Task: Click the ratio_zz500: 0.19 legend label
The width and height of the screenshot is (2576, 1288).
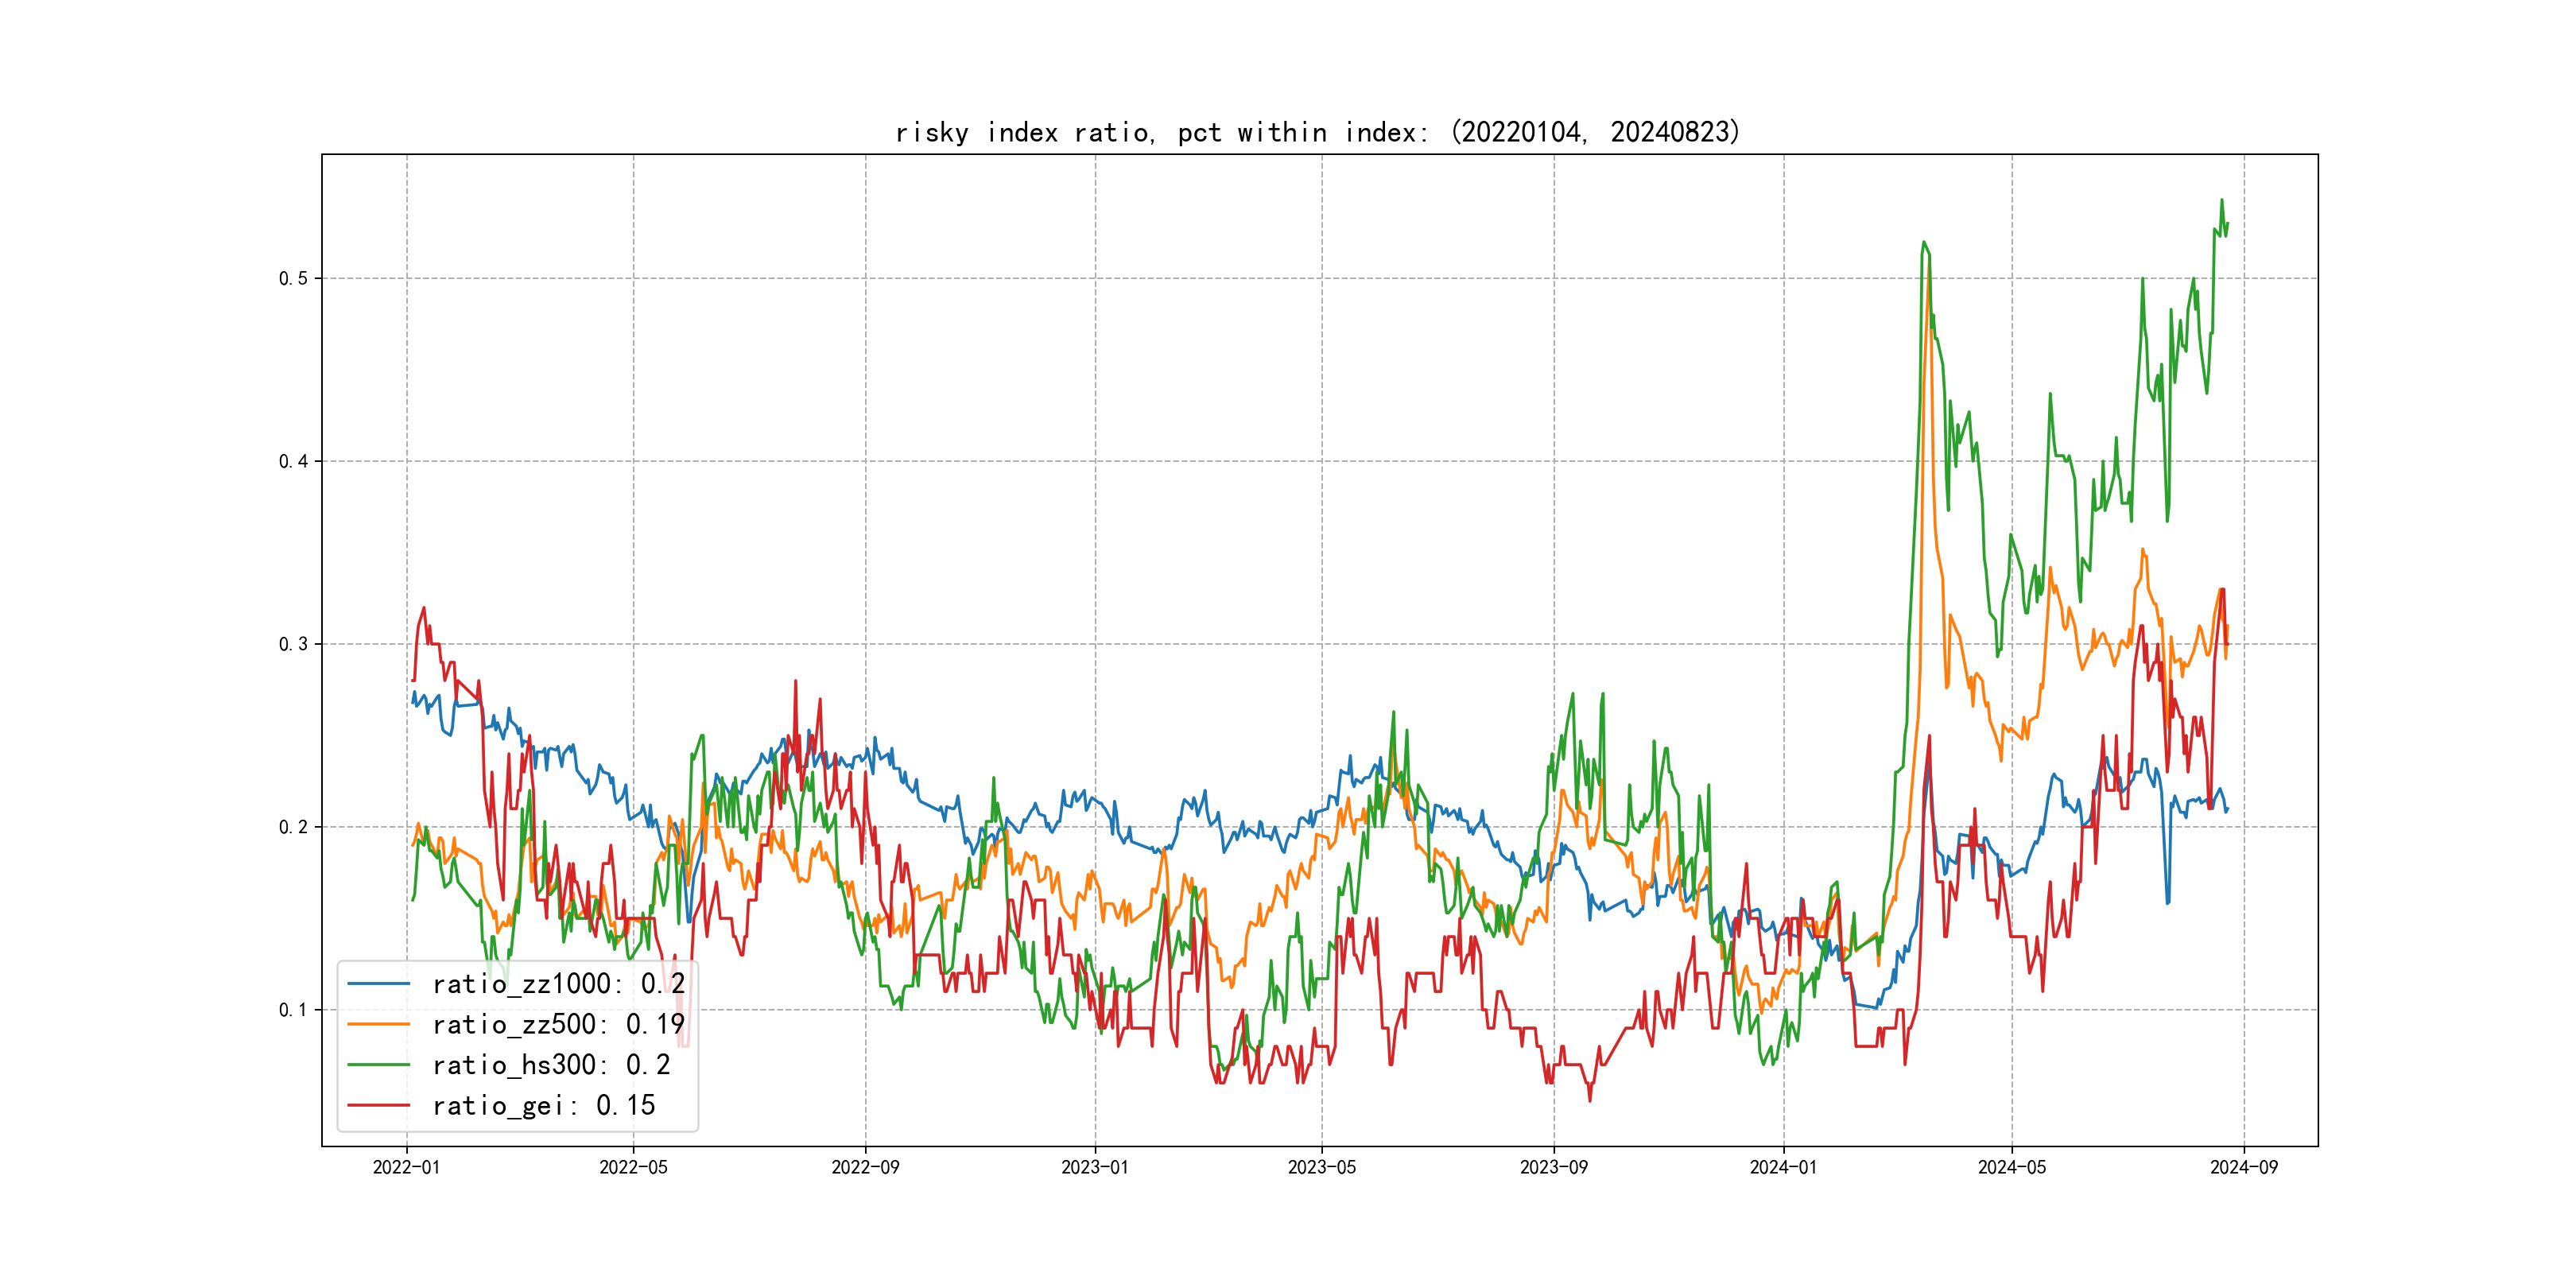Action: (x=558, y=1024)
